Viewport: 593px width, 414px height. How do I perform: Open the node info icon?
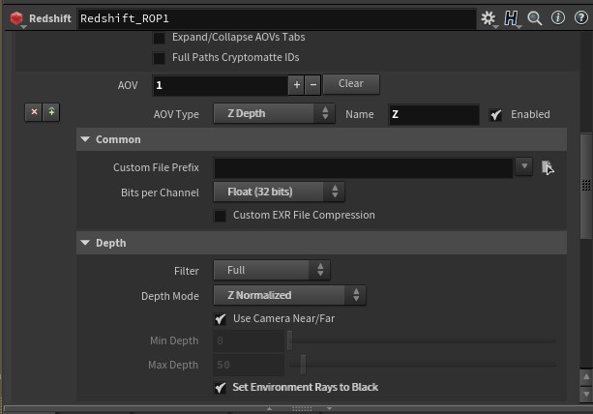(557, 17)
